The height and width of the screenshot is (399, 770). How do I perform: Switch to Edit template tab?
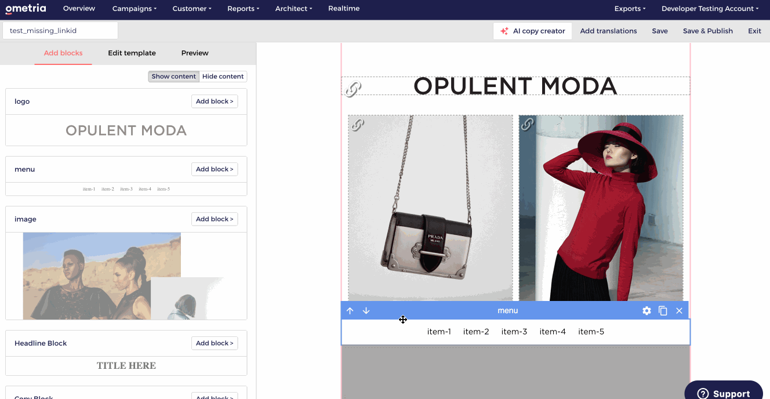[x=132, y=53]
